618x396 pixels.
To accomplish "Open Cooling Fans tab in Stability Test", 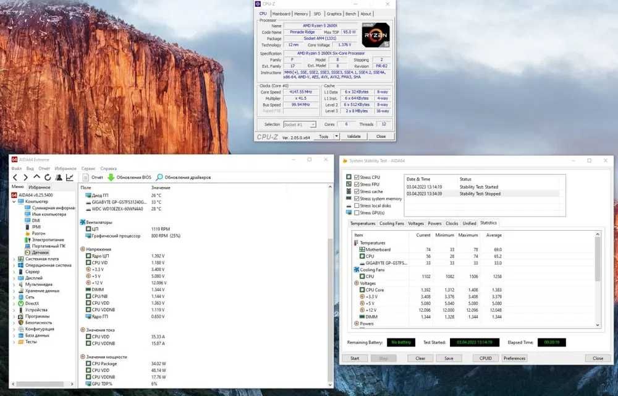I will point(391,223).
